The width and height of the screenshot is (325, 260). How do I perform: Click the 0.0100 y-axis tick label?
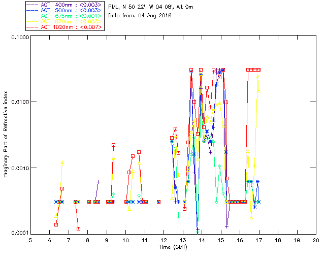pyautogui.click(x=19, y=103)
